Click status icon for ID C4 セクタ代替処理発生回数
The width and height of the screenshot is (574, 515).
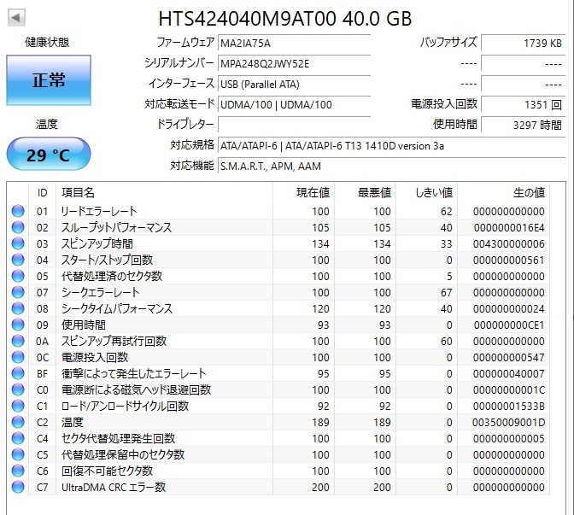tap(18, 438)
